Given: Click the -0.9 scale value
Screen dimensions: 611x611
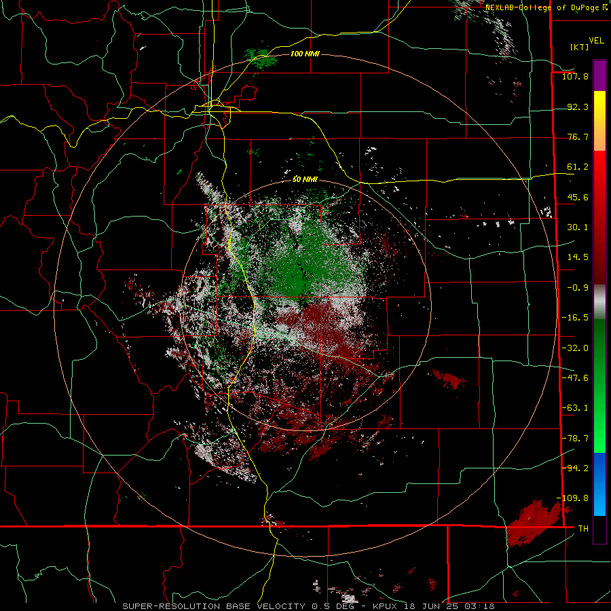Looking at the screenshot, I should point(578,288).
